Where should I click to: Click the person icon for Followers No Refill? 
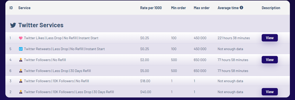(21, 60)
